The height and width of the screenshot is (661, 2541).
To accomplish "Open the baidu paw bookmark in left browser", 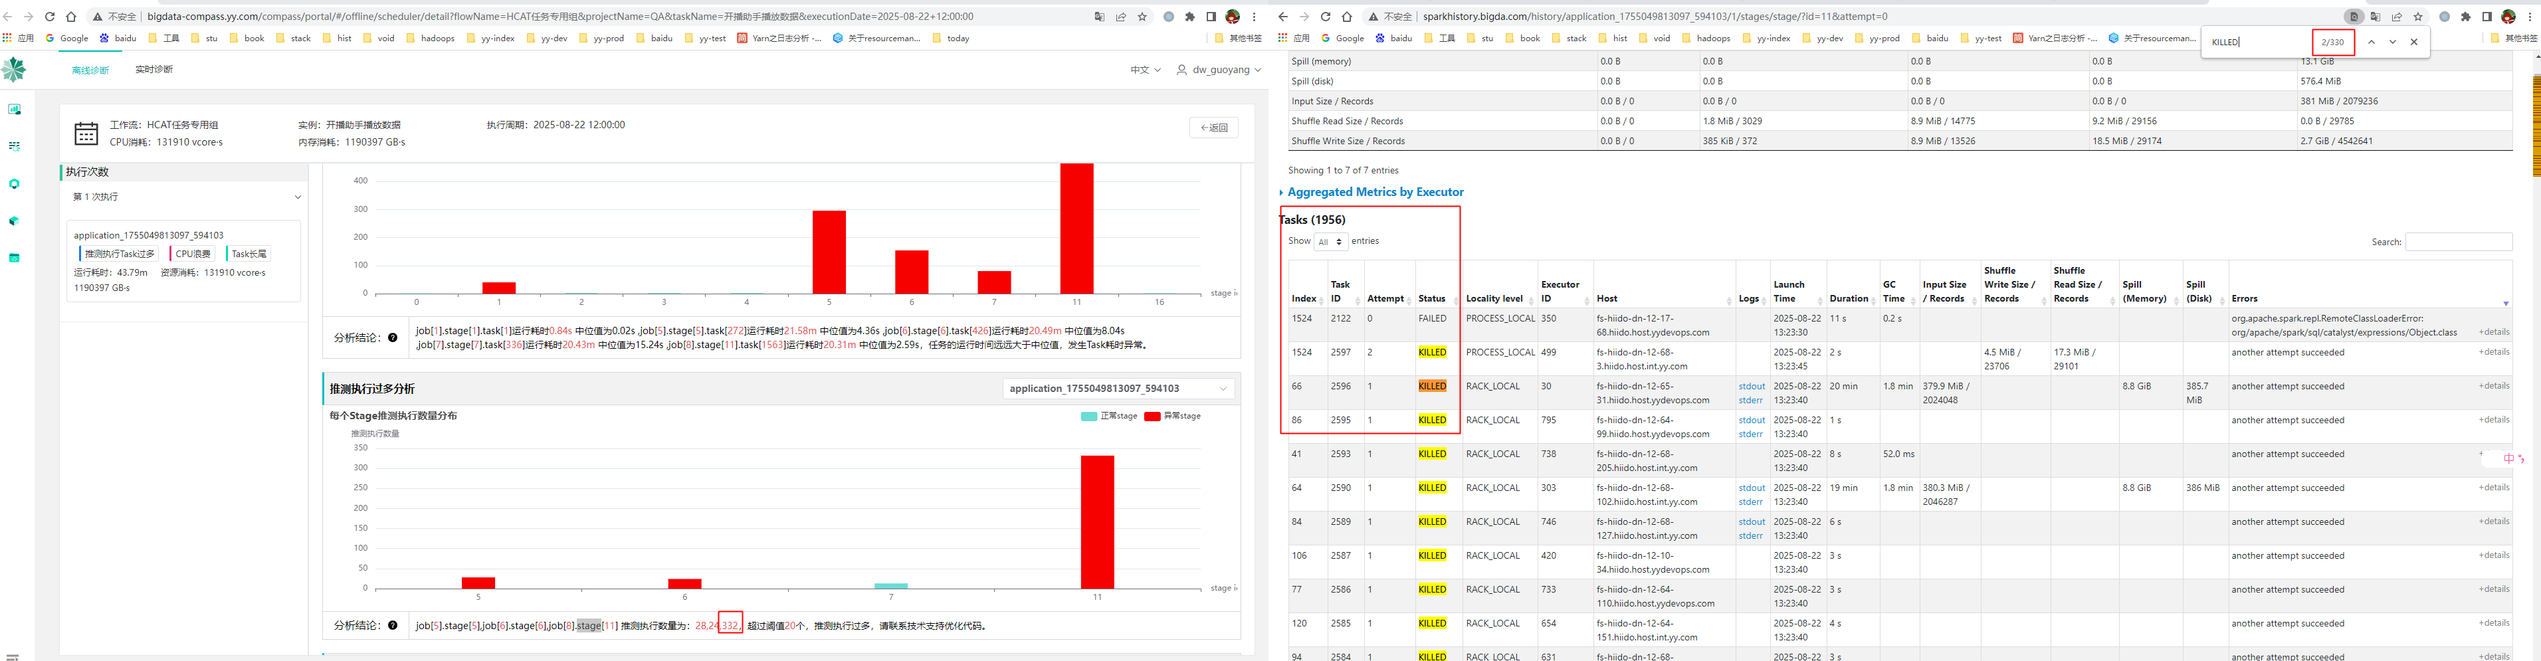I will click(118, 39).
